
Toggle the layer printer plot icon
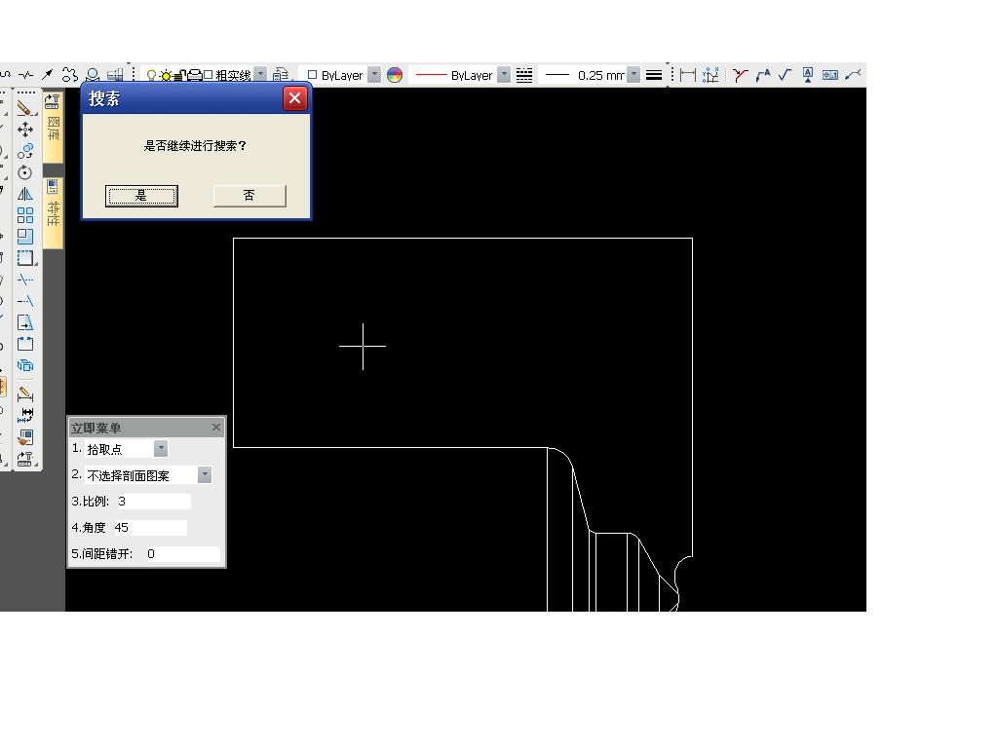click(195, 76)
